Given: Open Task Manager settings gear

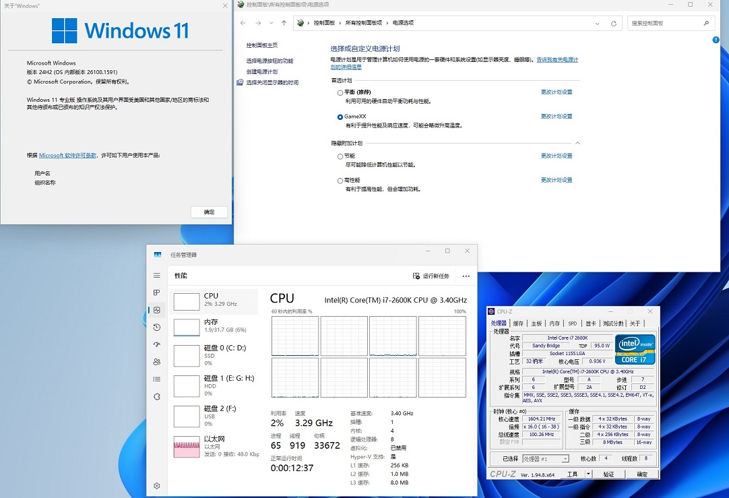Looking at the screenshot, I should (157, 486).
